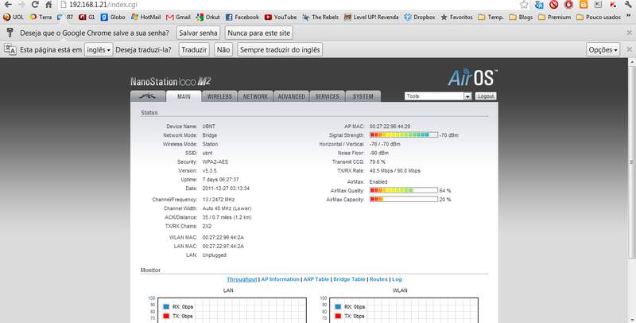This screenshot has width=636, height=323.
Task: Open the Gmail bookmark
Action: [x=178, y=17]
